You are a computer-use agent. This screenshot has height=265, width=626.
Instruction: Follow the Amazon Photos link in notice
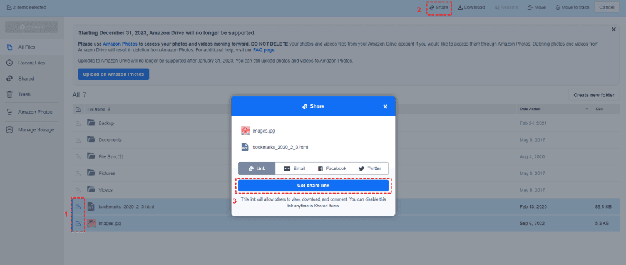[x=120, y=44]
